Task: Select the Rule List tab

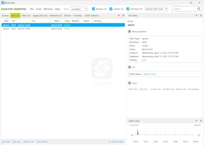Action: coord(15,15)
